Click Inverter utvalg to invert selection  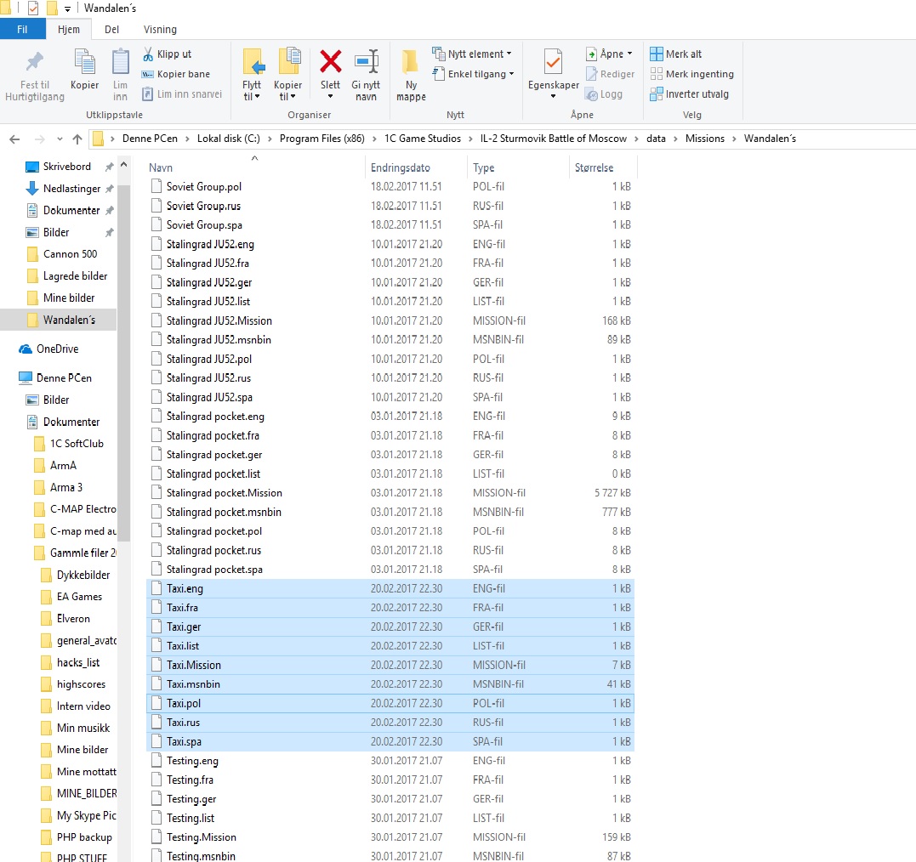689,94
